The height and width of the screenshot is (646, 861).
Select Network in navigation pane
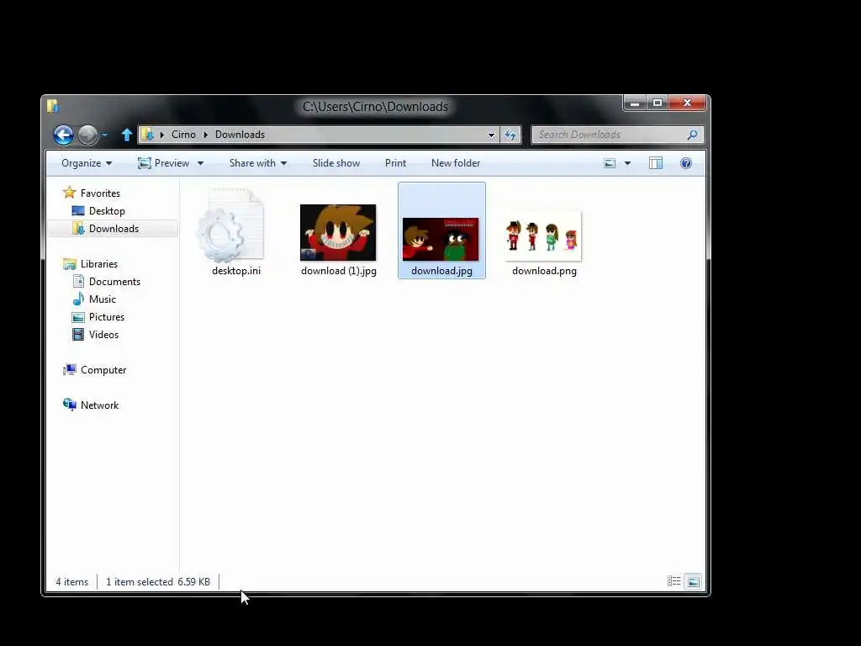99,405
